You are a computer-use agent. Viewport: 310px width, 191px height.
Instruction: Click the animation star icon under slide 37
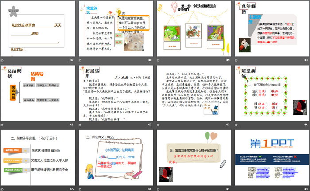pos(2,60)
